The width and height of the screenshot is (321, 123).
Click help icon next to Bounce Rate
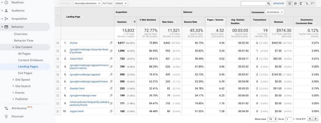(200, 22)
